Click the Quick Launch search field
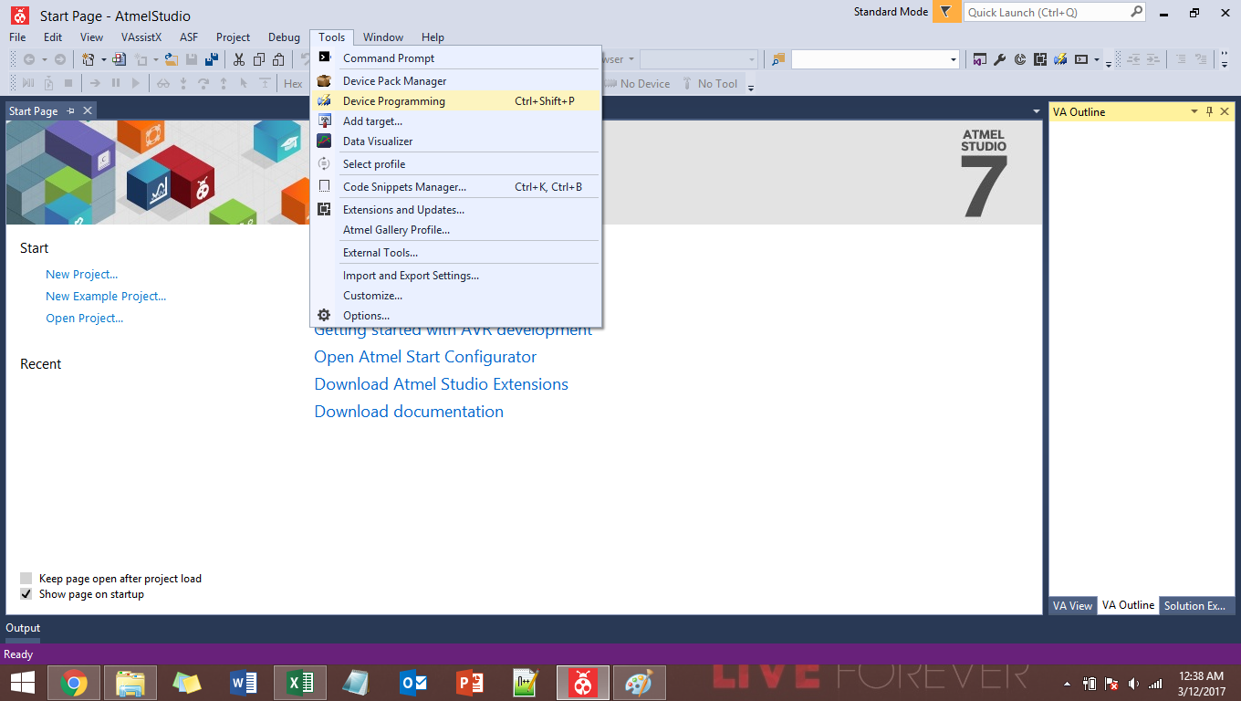The width and height of the screenshot is (1241, 701). tap(1054, 12)
